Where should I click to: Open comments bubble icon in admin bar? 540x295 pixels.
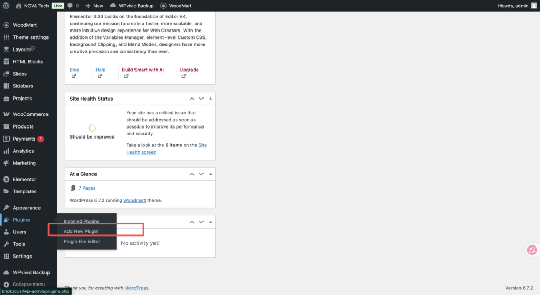click(70, 6)
